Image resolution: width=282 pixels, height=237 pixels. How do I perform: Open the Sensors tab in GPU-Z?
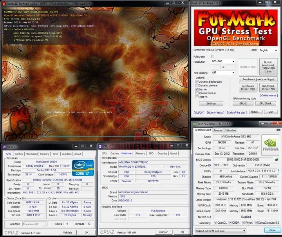[x=218, y=130]
